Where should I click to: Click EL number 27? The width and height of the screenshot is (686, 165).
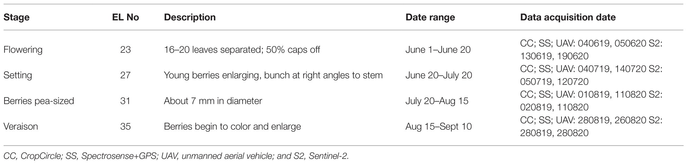pyautogui.click(x=125, y=75)
